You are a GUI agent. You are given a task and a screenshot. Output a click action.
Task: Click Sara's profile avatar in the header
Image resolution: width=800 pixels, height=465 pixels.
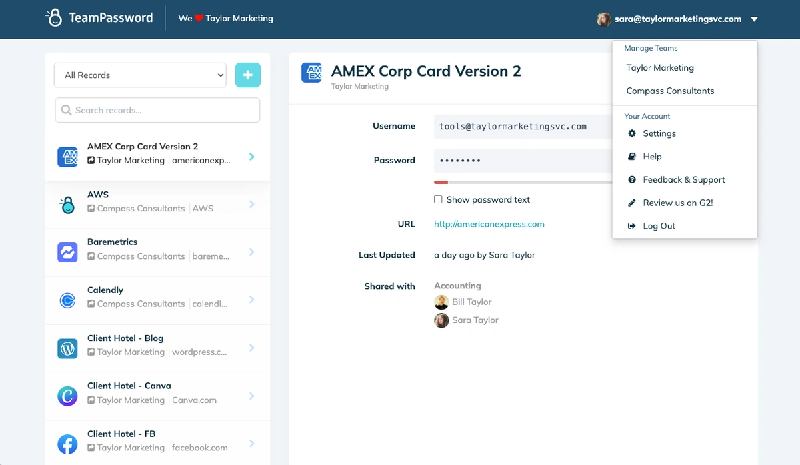[x=604, y=19]
